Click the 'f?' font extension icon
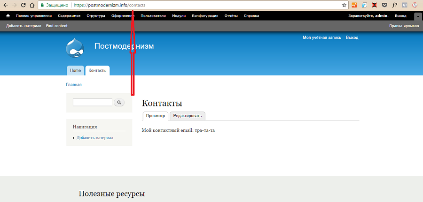This screenshot has width=423, height=202. [394, 5]
